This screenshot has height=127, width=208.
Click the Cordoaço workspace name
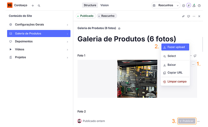(x=21, y=5)
